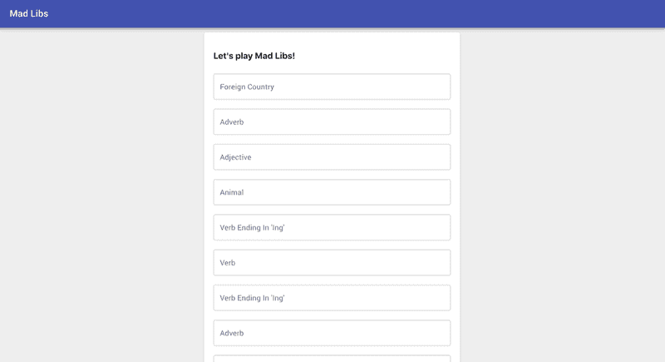
Task: Select the Adjective input box
Action: point(332,157)
